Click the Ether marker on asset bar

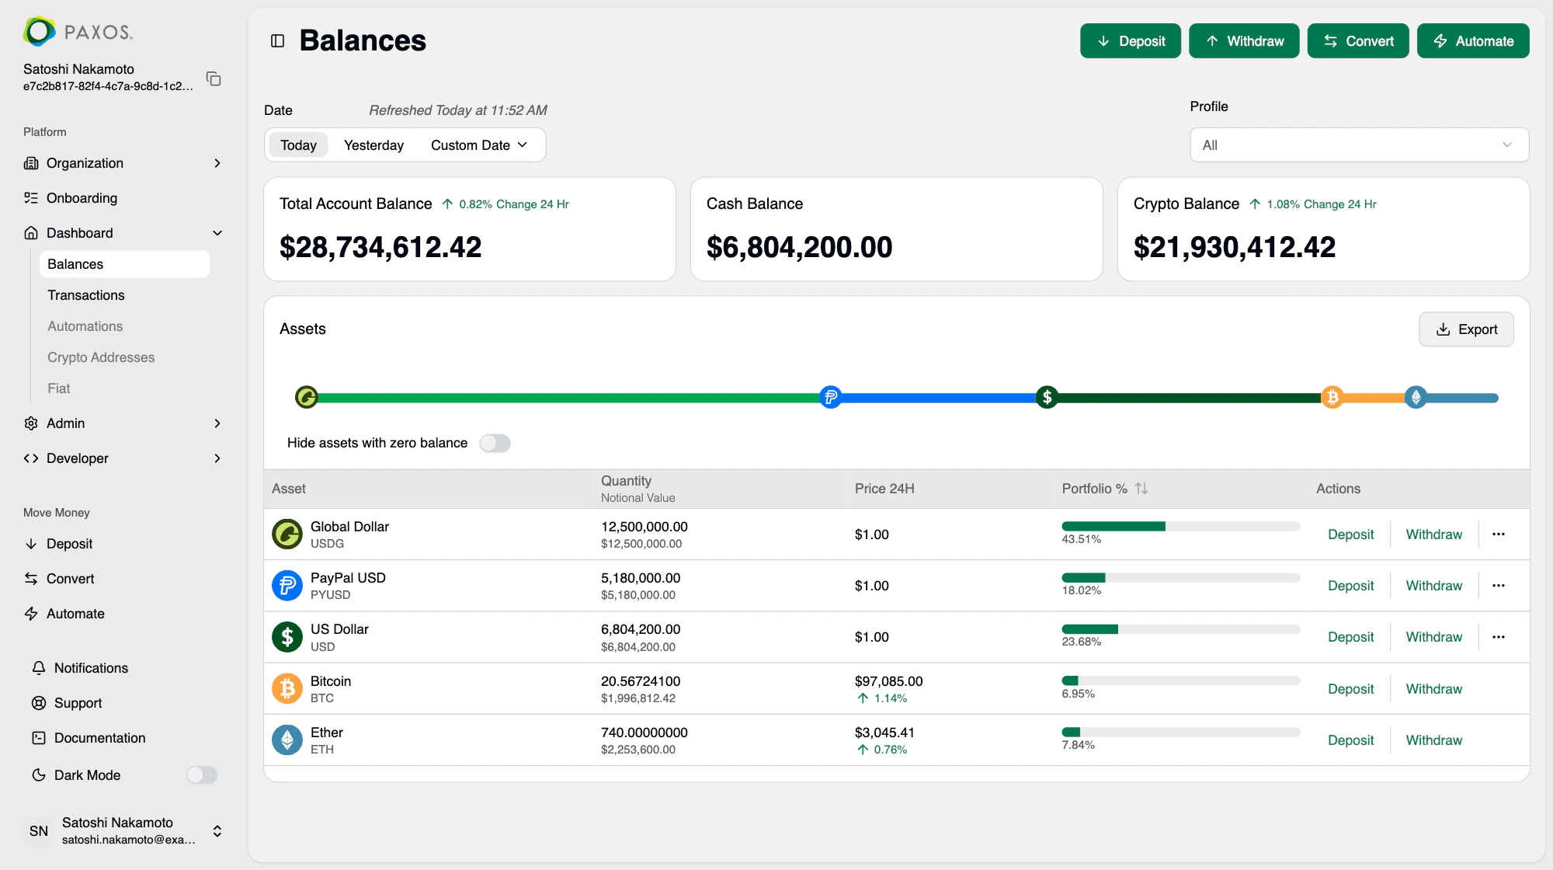point(1416,398)
